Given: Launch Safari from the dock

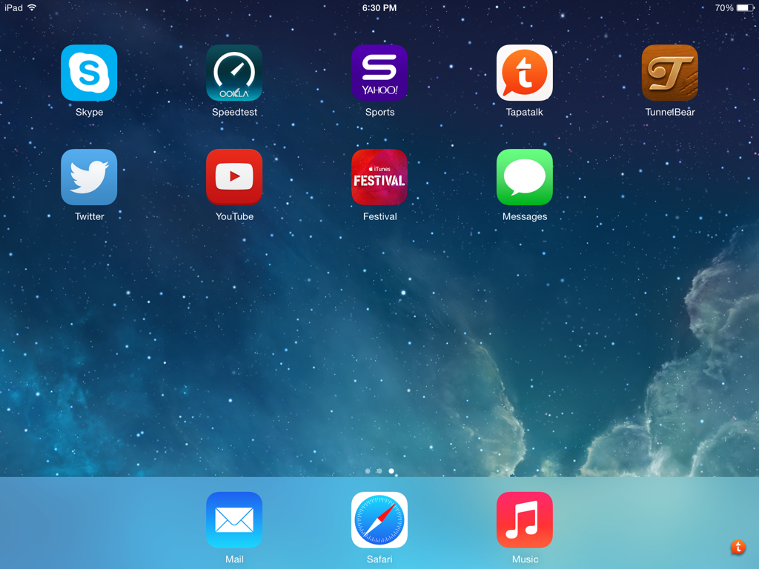Looking at the screenshot, I should pos(379,519).
